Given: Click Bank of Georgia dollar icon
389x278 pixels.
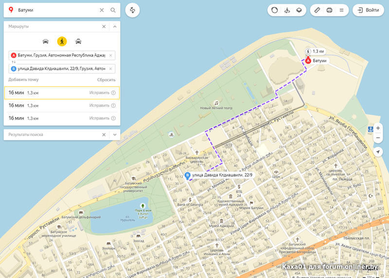Looking at the screenshot, I should [x=190, y=200].
